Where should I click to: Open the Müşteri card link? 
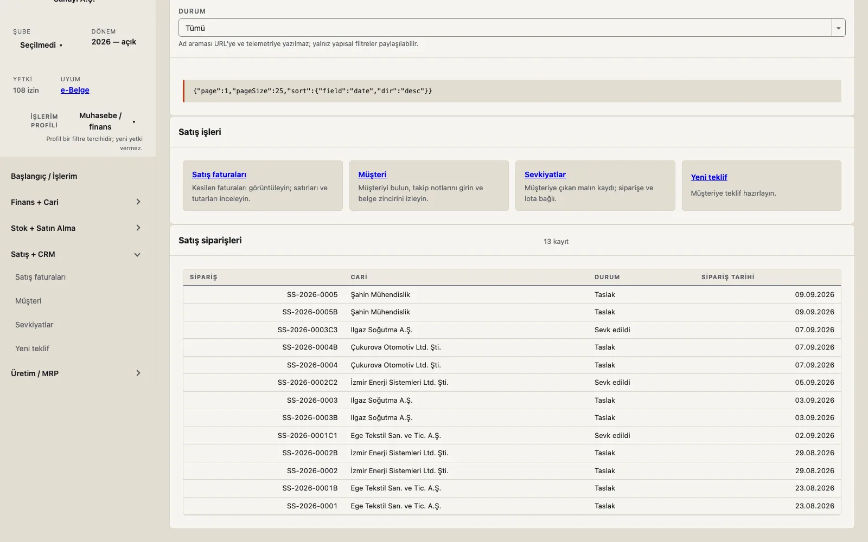372,175
